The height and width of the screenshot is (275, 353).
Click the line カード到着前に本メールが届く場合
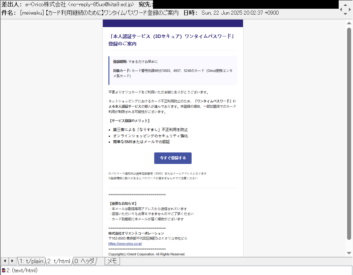click(146, 219)
